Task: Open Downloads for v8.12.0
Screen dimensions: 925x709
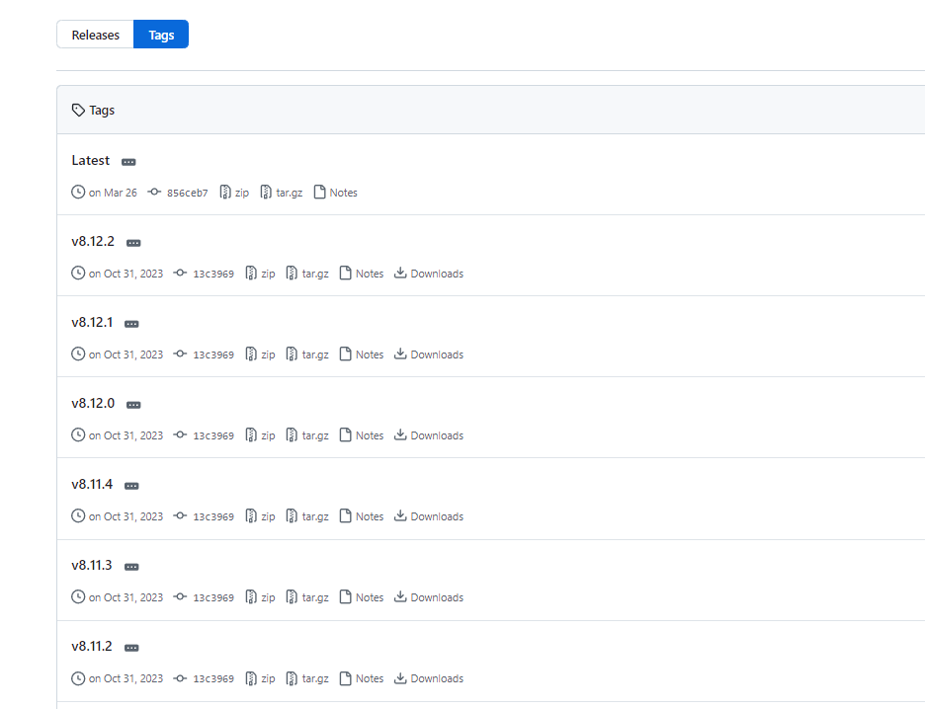Action: click(x=437, y=435)
